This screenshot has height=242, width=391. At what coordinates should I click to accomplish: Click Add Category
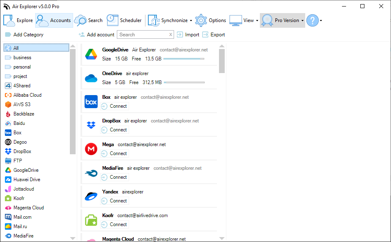tap(24, 35)
